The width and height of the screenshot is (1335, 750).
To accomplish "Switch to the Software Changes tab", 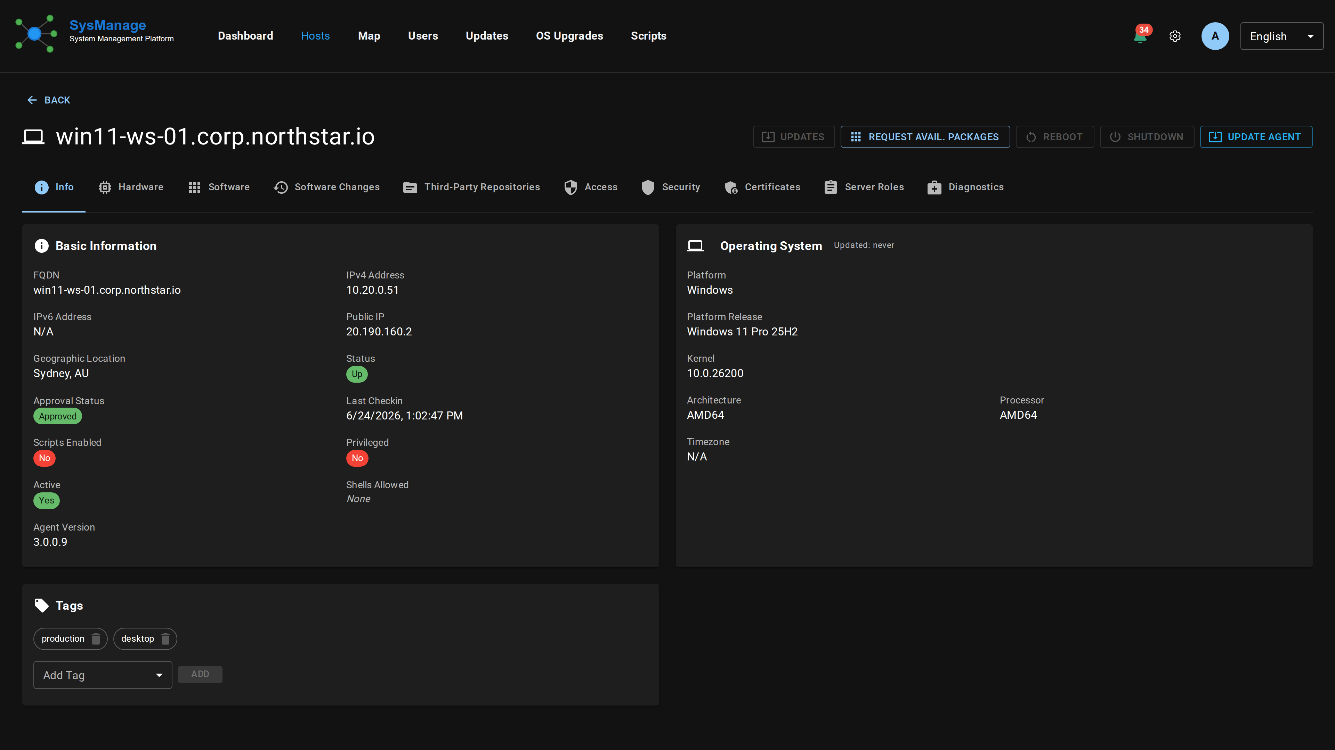I will [x=326, y=187].
